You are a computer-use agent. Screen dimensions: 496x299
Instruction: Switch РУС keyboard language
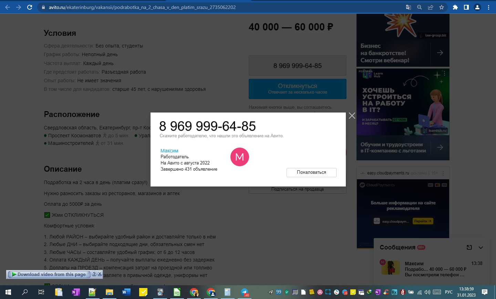[x=449, y=292]
